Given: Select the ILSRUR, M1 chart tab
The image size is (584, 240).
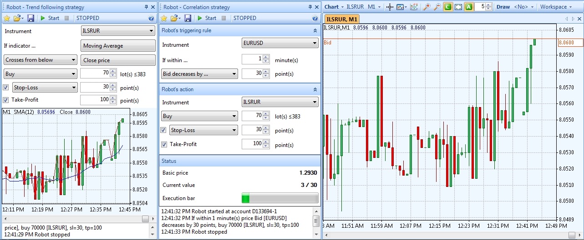Looking at the screenshot, I should point(342,19).
